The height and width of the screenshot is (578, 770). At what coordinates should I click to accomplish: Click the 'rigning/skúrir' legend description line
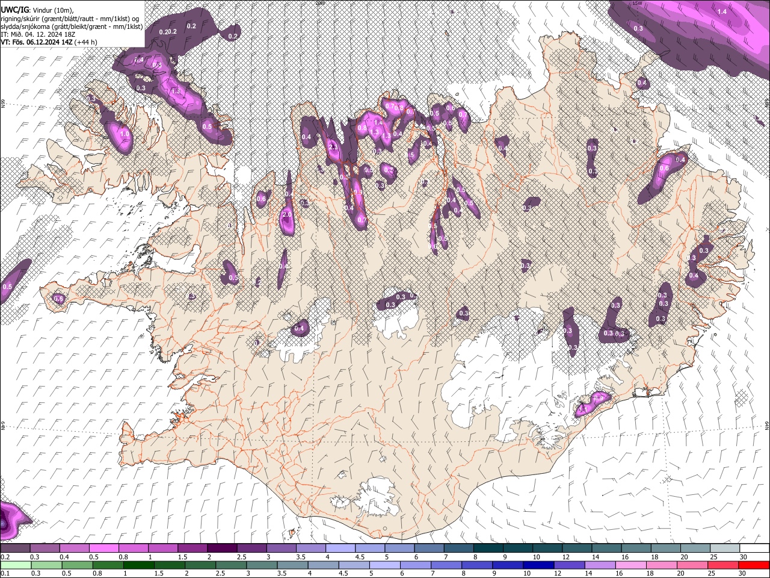click(x=70, y=18)
